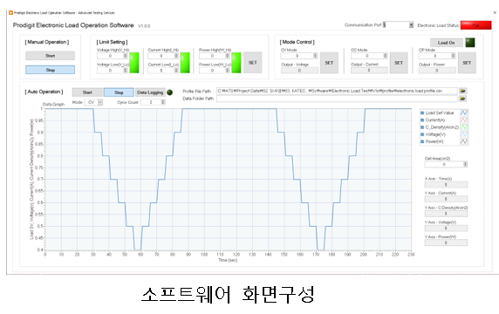Click the CP Mode value stepper arrows

tap(453, 56)
